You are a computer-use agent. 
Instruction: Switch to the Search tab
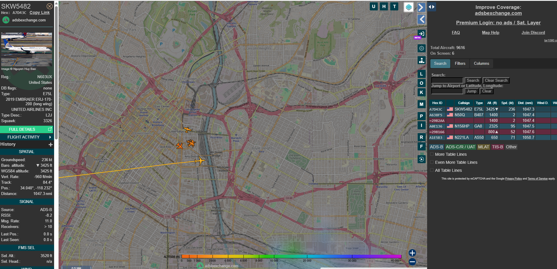[440, 63]
